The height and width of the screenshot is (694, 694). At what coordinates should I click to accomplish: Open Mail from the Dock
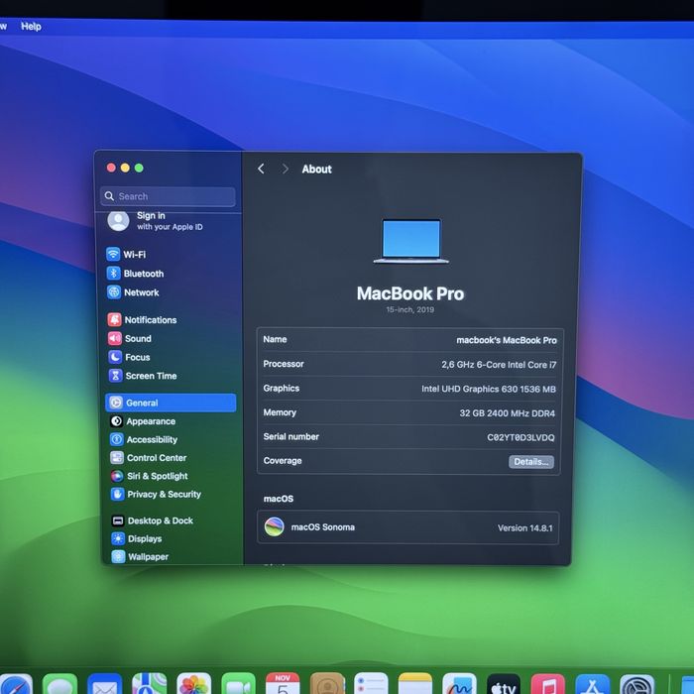(x=104, y=684)
